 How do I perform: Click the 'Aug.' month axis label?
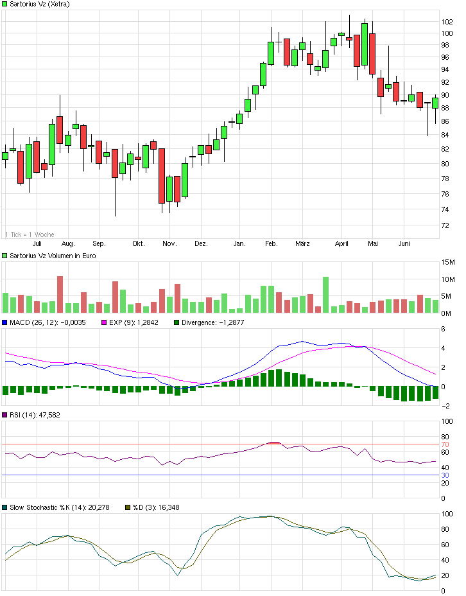pos(69,243)
